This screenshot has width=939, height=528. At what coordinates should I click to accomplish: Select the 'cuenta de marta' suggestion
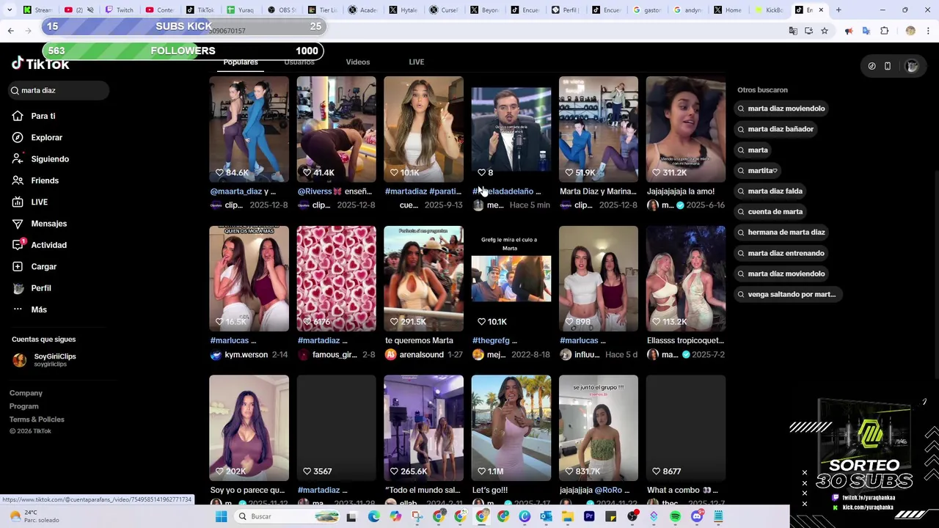point(770,211)
